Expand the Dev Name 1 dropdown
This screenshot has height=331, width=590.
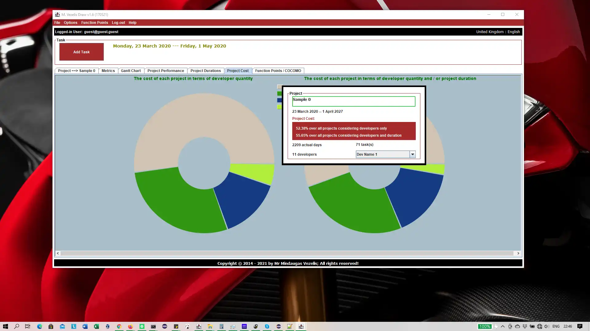tap(412, 154)
